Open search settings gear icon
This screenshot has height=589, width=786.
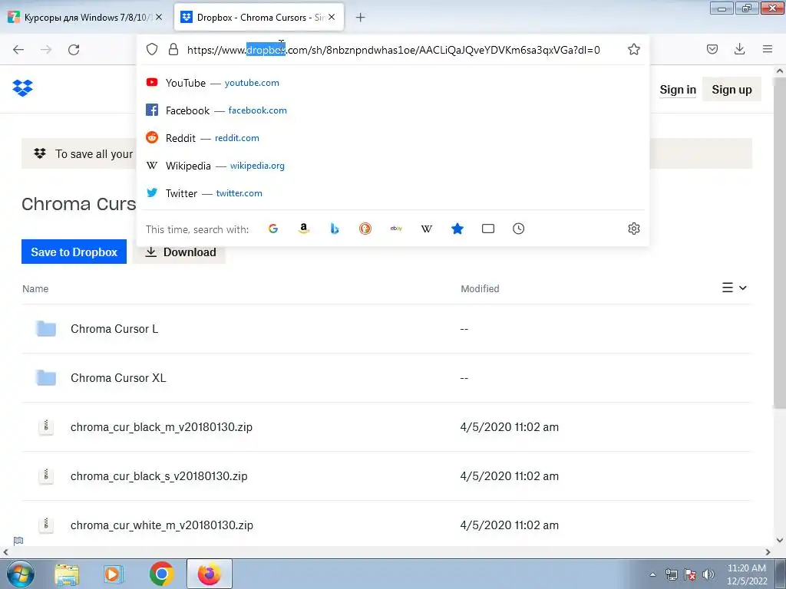click(633, 229)
